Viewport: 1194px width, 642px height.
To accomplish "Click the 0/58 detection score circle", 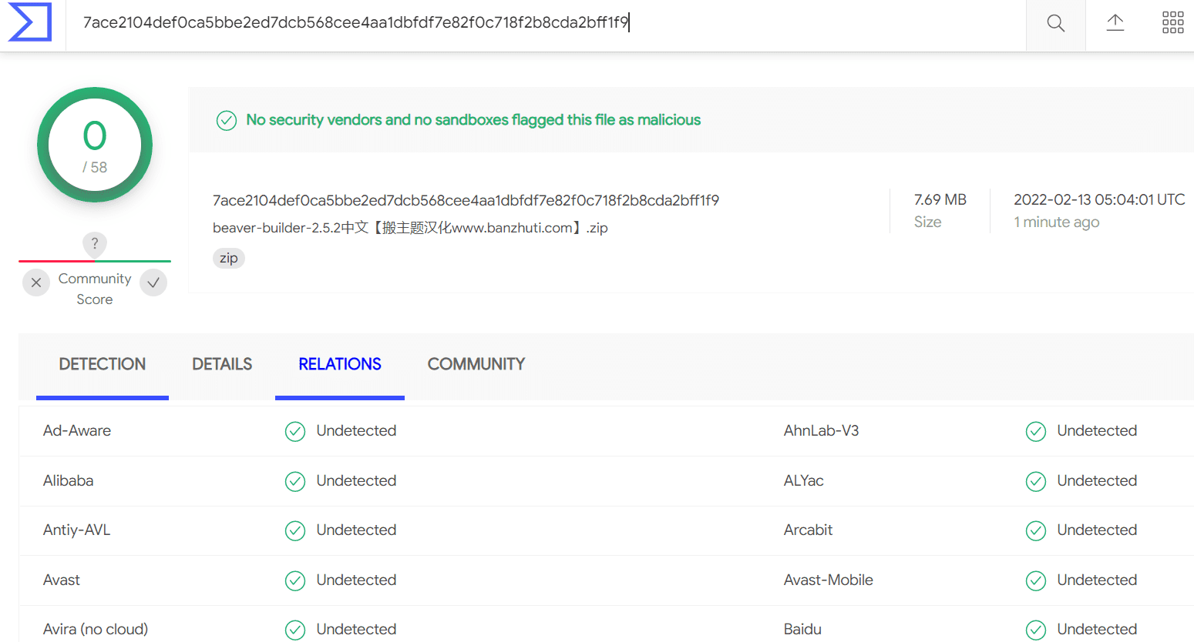I will point(95,145).
